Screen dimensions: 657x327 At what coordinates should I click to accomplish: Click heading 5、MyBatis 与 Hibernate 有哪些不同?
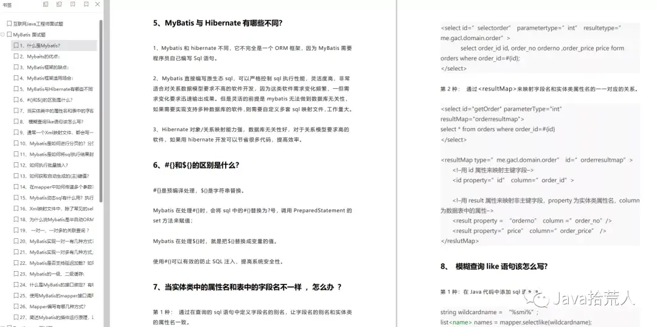point(217,24)
